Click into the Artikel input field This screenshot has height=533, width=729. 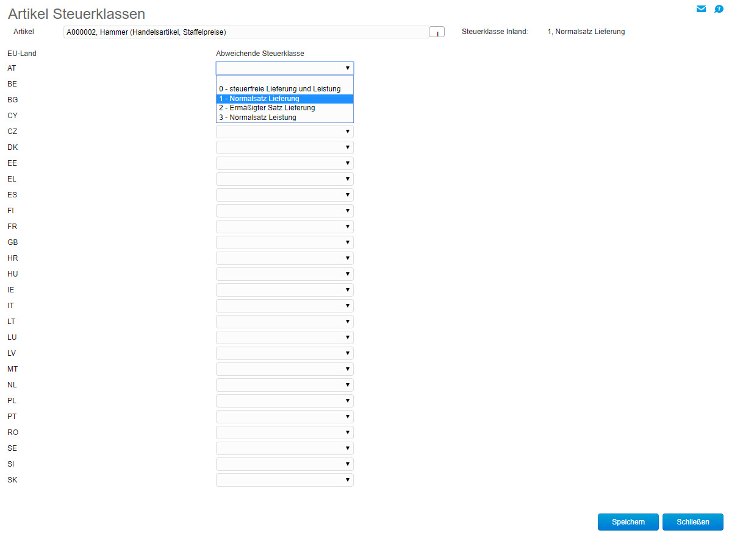tap(244, 32)
